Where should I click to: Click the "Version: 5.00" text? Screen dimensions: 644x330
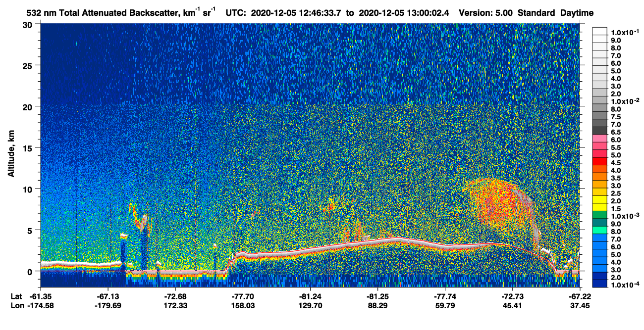(x=485, y=13)
